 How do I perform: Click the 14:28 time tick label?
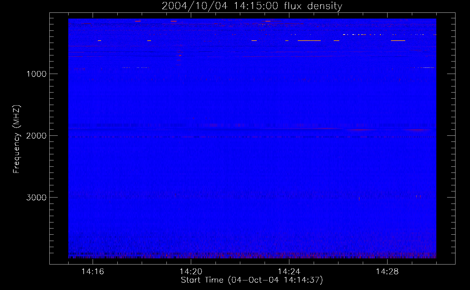[x=387, y=272]
